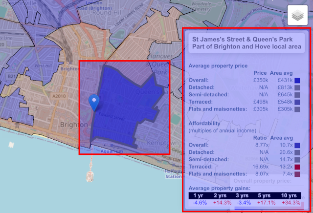The height and width of the screenshot is (213, 313).
Task: Click the Terraced affordability red color square
Action: tap(297, 167)
